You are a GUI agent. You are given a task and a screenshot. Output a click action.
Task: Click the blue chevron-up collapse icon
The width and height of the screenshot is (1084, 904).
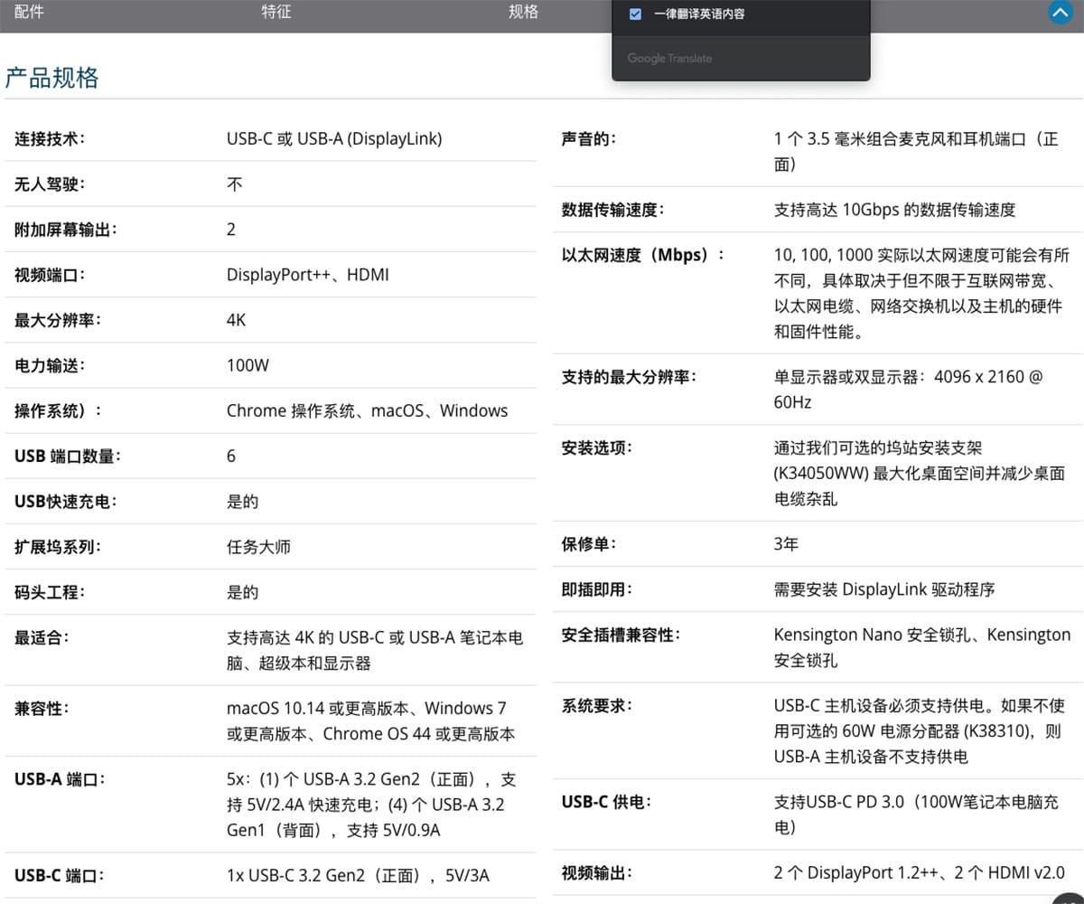click(1060, 13)
